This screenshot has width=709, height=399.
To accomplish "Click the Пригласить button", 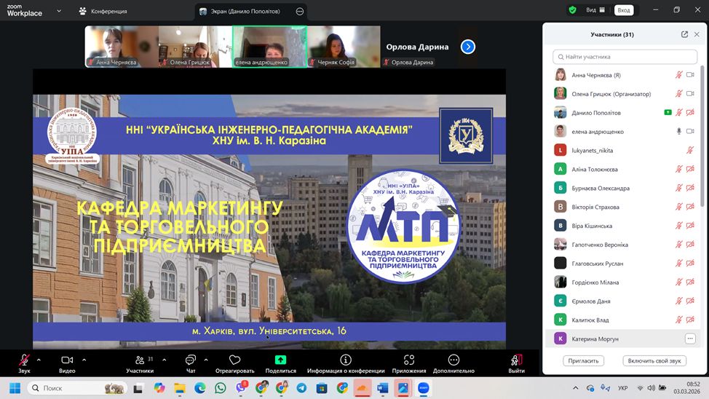I will coord(583,360).
